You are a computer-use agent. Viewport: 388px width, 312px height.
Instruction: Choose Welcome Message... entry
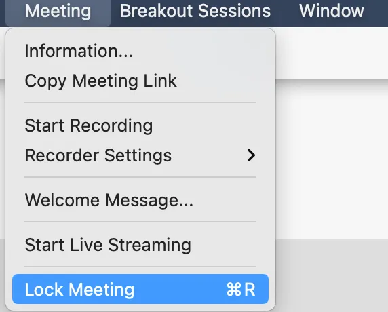click(x=140, y=200)
